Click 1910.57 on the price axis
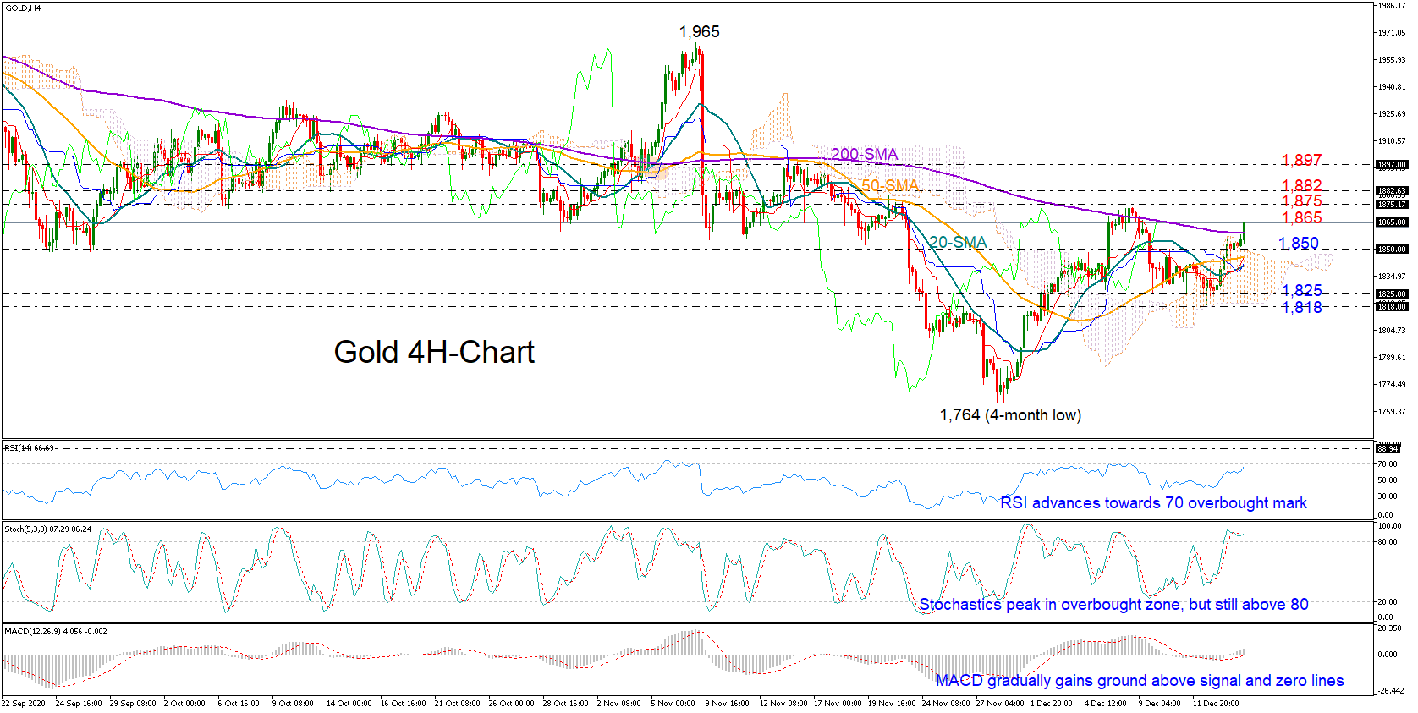The image size is (1418, 713). [x=1392, y=141]
